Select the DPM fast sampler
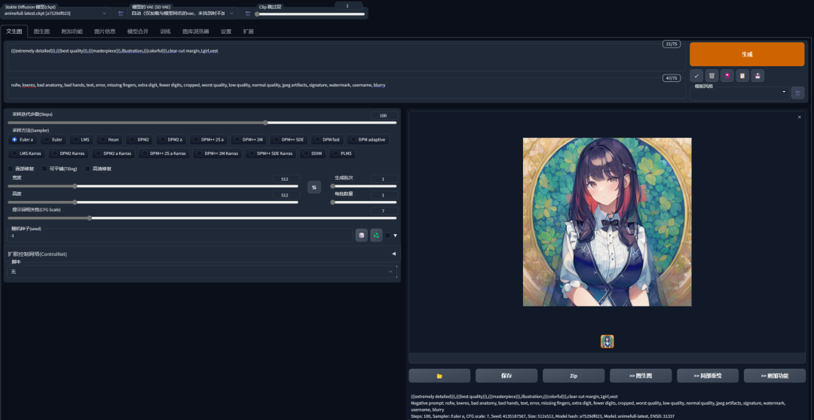The width and height of the screenshot is (814, 420). pyautogui.click(x=327, y=139)
